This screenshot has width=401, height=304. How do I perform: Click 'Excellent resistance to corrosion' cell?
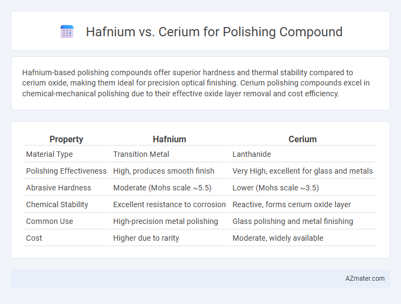point(169,204)
